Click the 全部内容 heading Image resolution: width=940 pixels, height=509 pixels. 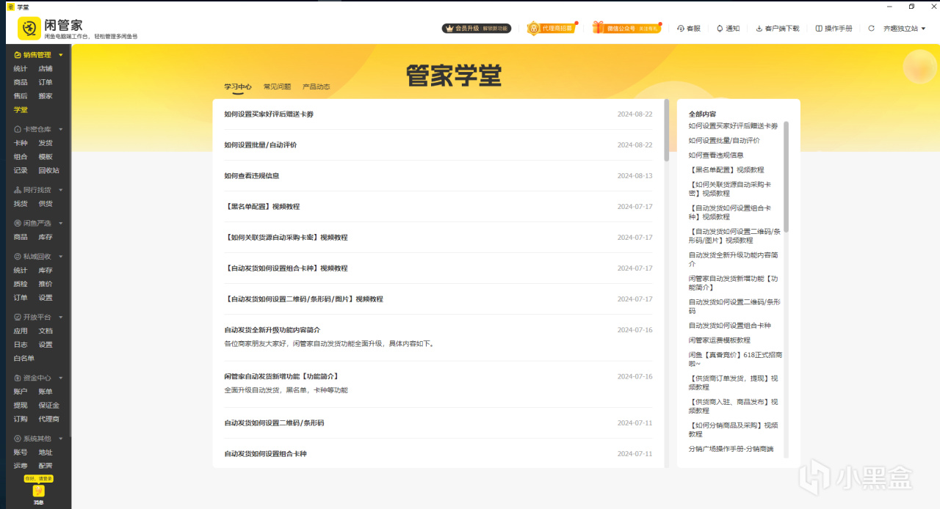tap(702, 114)
